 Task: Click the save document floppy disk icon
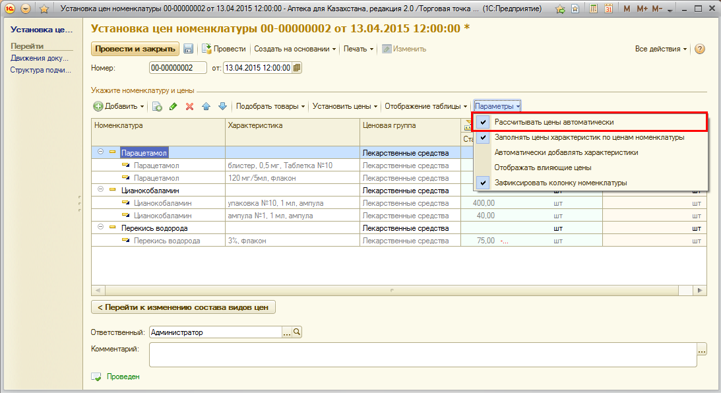coord(188,49)
